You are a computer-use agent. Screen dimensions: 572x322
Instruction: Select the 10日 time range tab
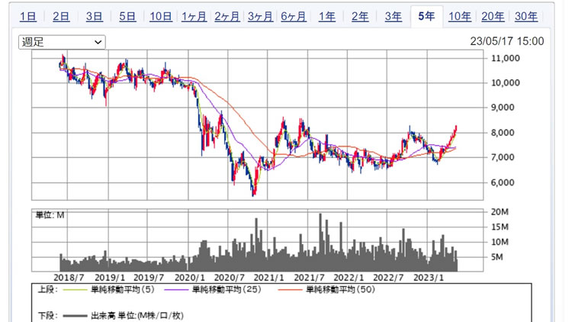coord(161,17)
